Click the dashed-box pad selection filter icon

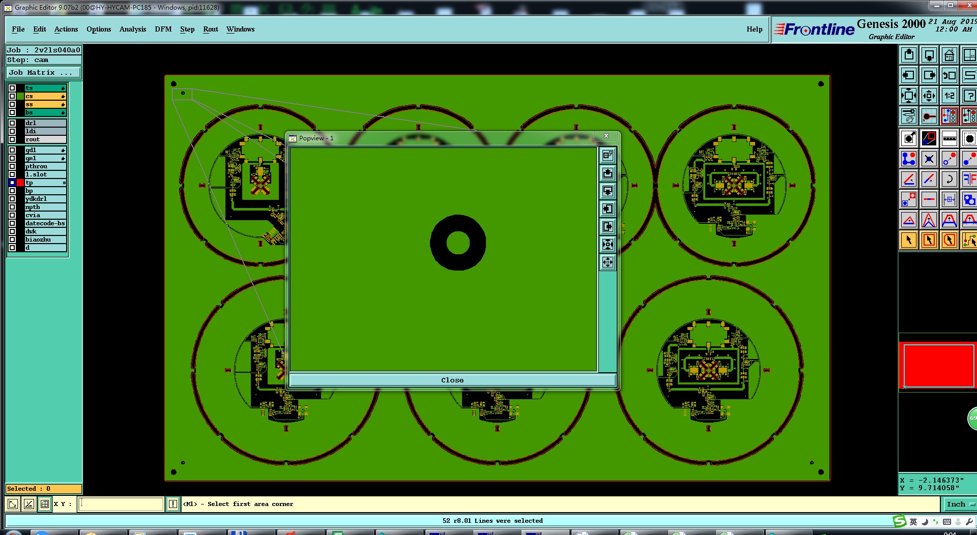pyautogui.click(x=969, y=138)
